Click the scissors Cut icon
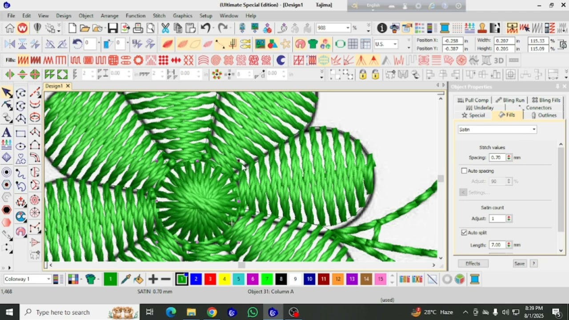The height and width of the screenshot is (320, 569). pos(165,28)
